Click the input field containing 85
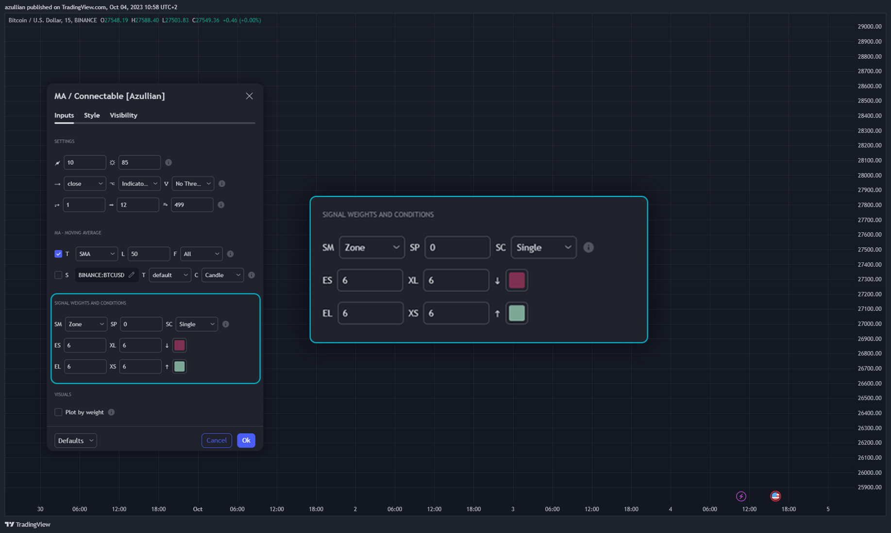Screen dimensions: 891x533 (139, 162)
